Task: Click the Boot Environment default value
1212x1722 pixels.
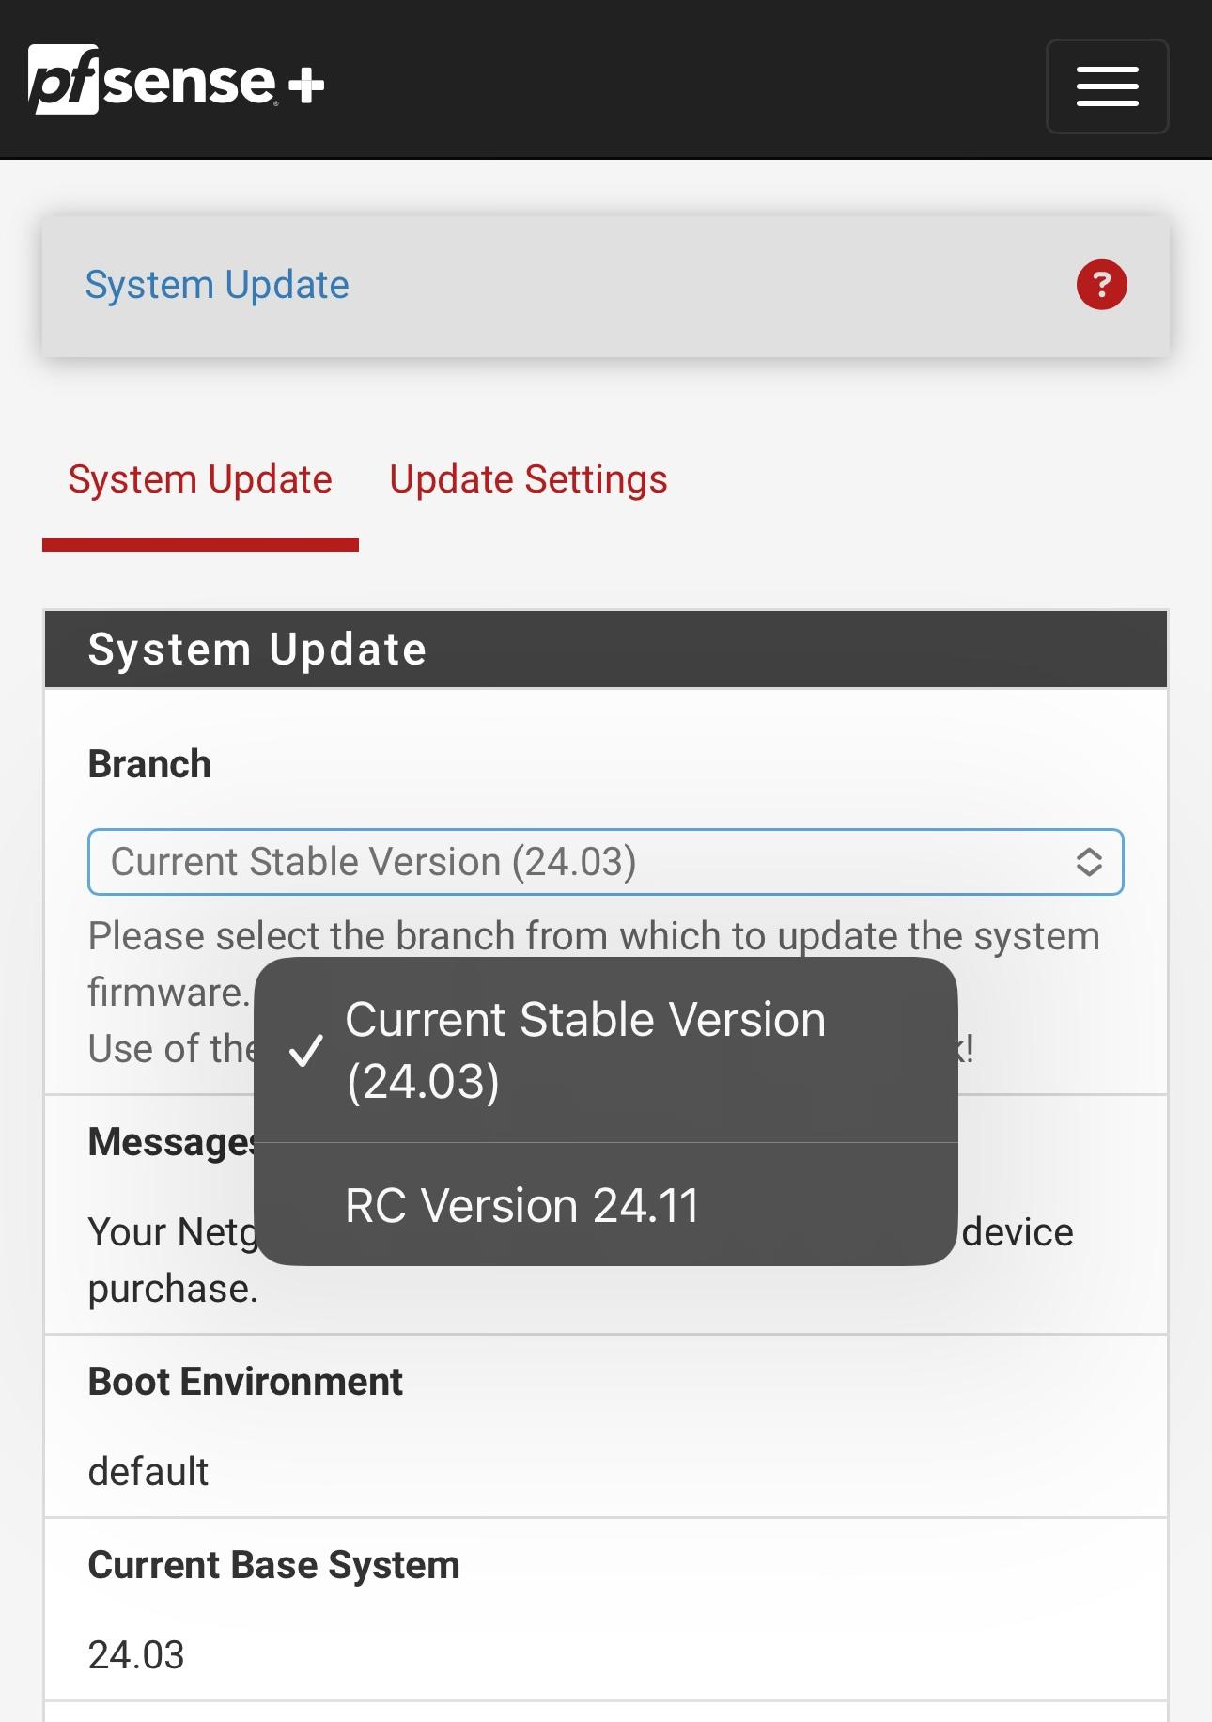Action: coord(148,1471)
